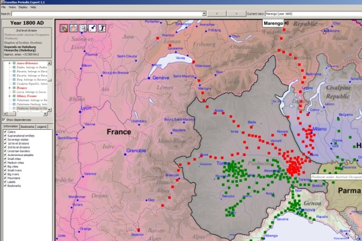362x241 pixels.
Task: Select the pushpin bookmark tool
Action: [93, 28]
